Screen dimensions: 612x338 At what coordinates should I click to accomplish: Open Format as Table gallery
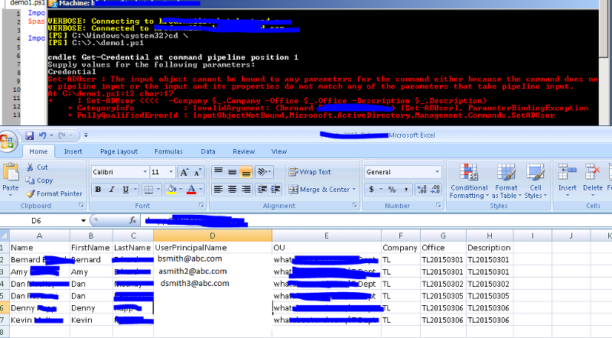click(x=506, y=180)
